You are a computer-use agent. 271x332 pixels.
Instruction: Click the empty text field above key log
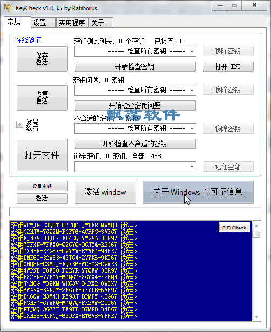click(135, 212)
